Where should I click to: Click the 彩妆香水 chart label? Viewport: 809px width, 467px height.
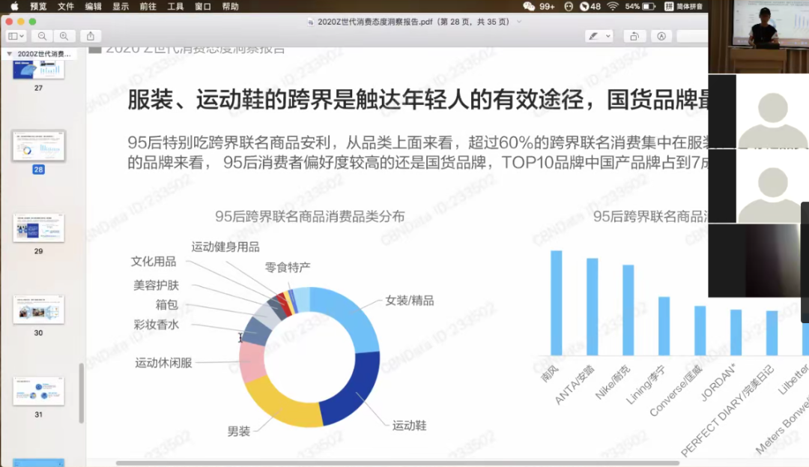(x=157, y=325)
